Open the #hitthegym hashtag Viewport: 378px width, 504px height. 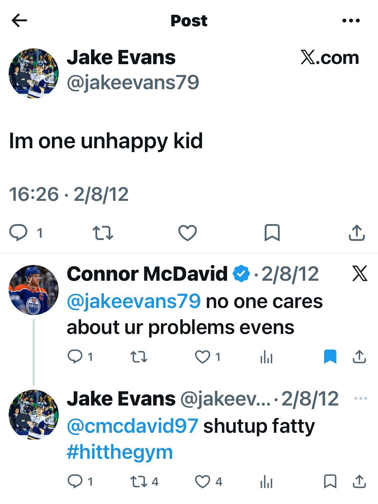[x=120, y=452]
